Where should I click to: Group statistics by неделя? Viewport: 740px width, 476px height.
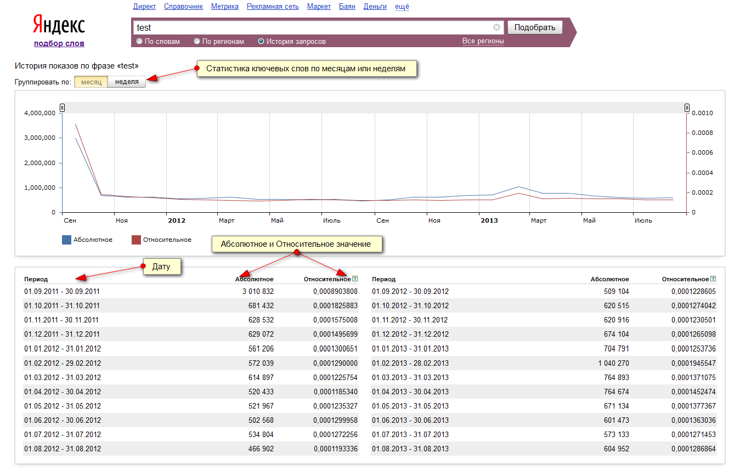coord(127,82)
